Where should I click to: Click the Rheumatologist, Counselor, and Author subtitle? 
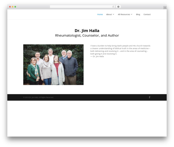coord(87,35)
